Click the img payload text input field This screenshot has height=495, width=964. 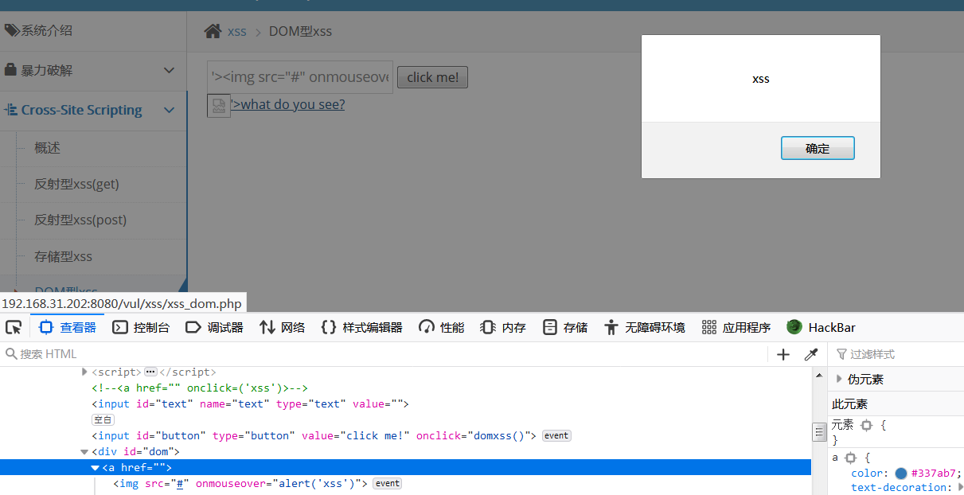click(x=300, y=77)
